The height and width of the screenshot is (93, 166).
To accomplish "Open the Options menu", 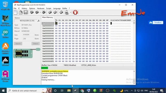I will pyautogui.click(x=32, y=9).
